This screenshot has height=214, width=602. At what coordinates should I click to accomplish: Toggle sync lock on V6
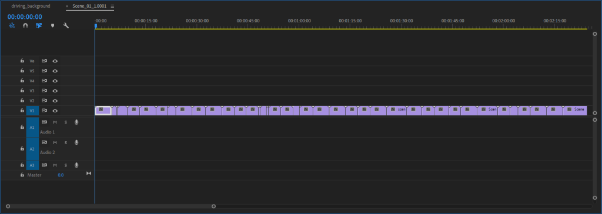[44, 61]
